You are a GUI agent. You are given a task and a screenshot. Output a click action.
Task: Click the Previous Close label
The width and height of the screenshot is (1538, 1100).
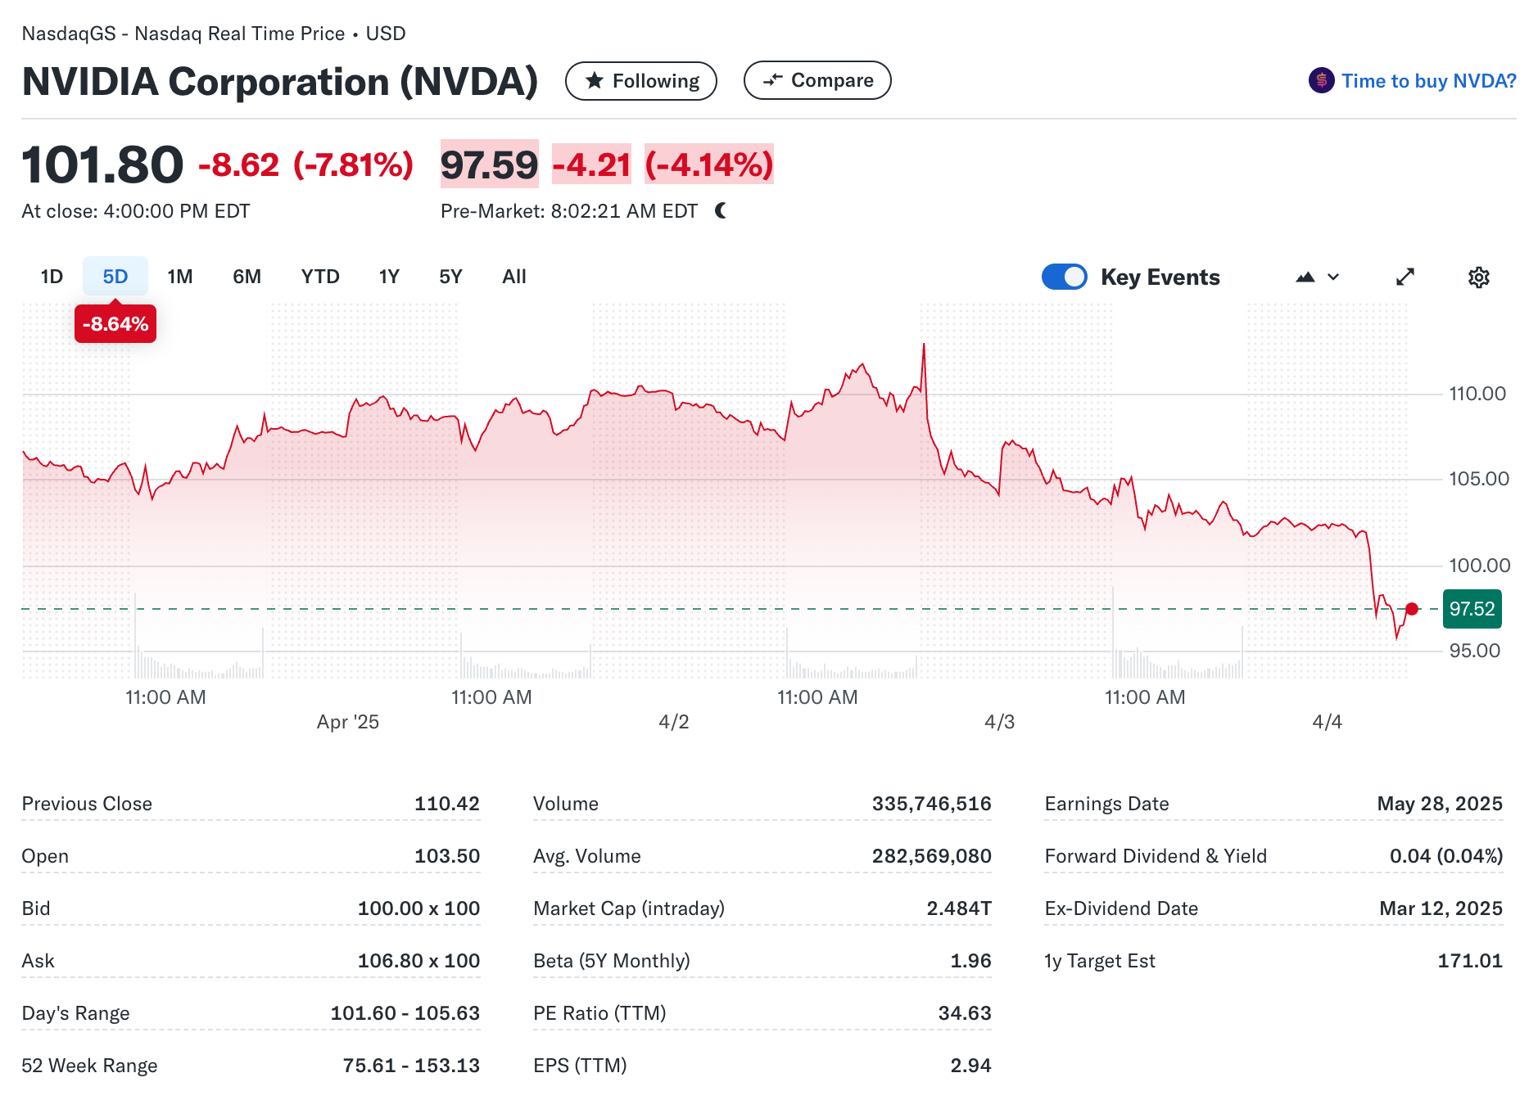pos(87,804)
